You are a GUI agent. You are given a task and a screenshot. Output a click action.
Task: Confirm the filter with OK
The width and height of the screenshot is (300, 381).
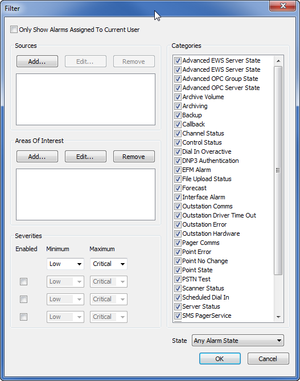[x=220, y=359]
